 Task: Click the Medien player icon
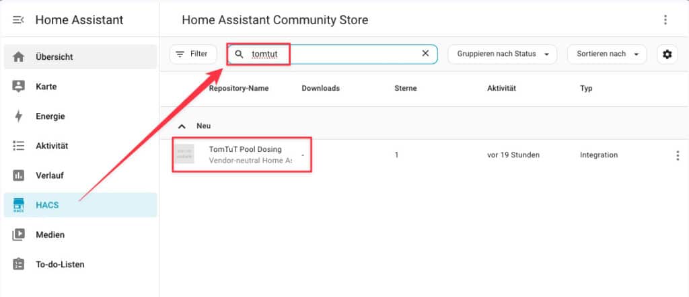(x=19, y=235)
